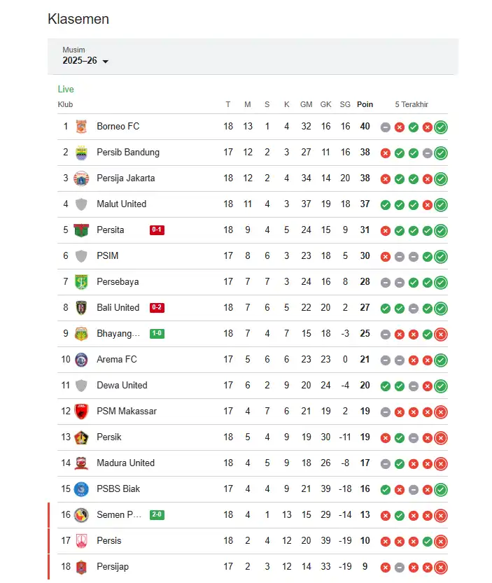Viewport: 492px width, 583px height.
Task: Click the 5 Terakhir column header
Action: coord(413,104)
